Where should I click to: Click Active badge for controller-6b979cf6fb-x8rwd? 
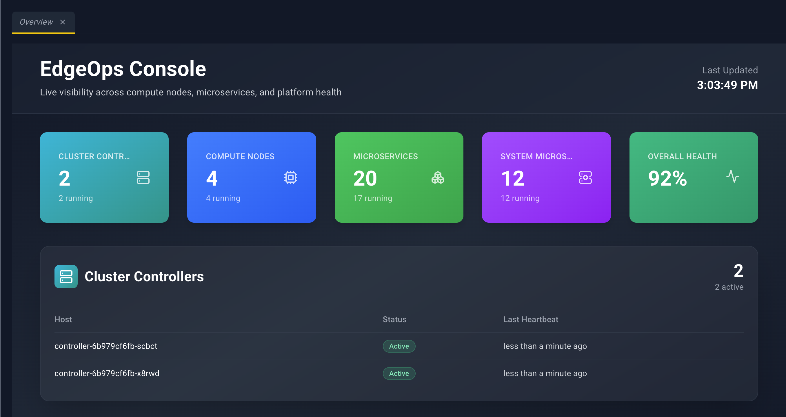(x=399, y=373)
